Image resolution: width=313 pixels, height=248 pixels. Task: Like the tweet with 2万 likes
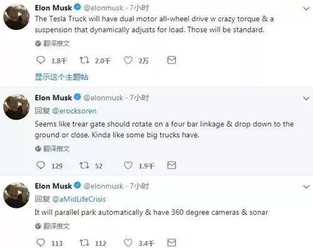coord(128,60)
